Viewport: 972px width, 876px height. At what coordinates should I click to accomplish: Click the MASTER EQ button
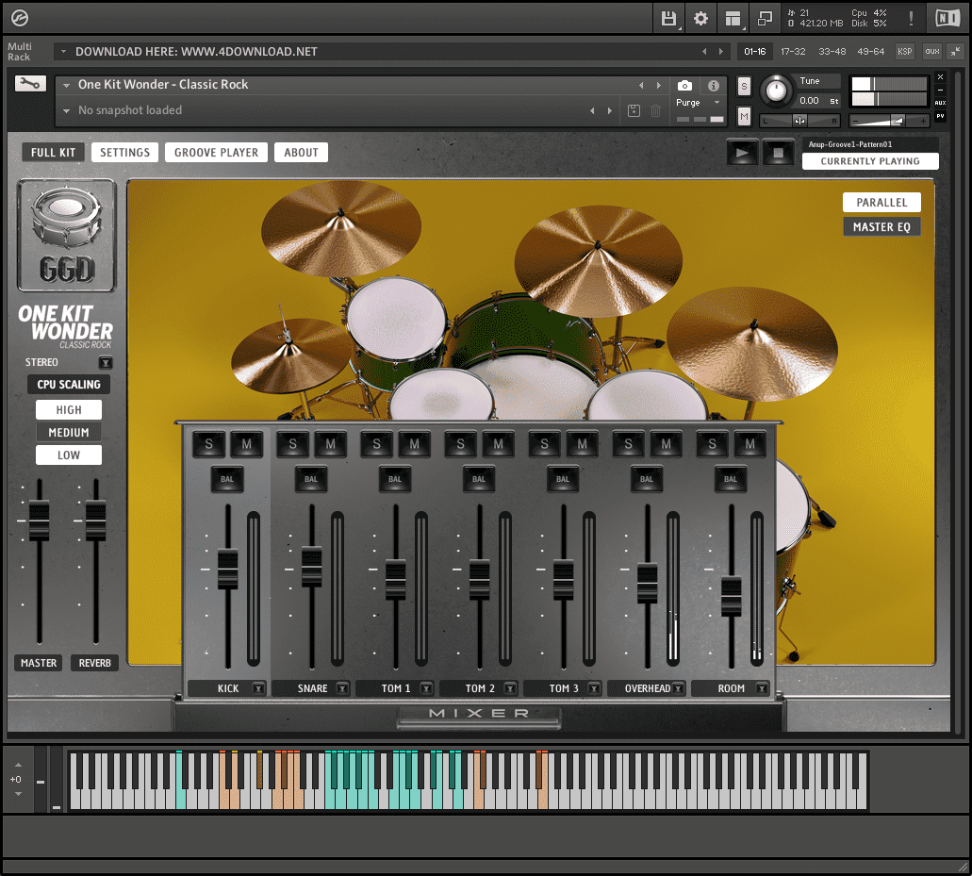(x=881, y=227)
